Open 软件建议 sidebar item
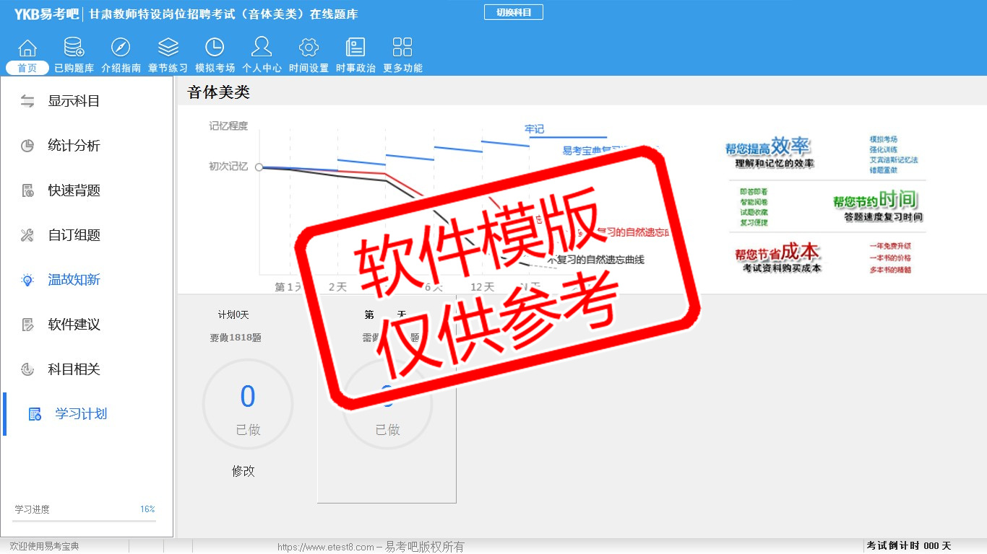 pos(74,325)
